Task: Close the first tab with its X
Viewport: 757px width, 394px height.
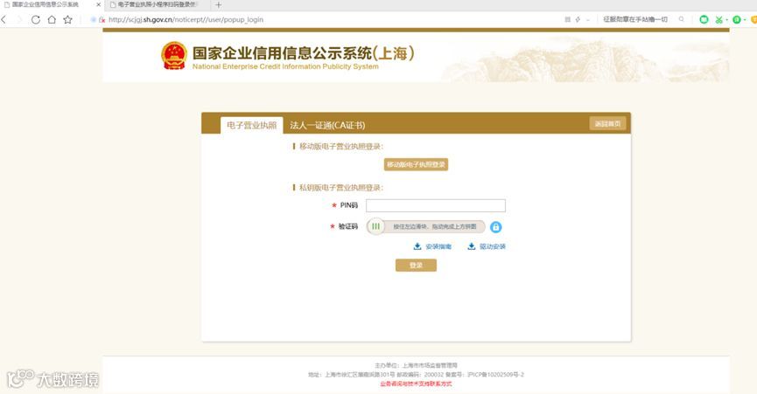Action: [98, 5]
